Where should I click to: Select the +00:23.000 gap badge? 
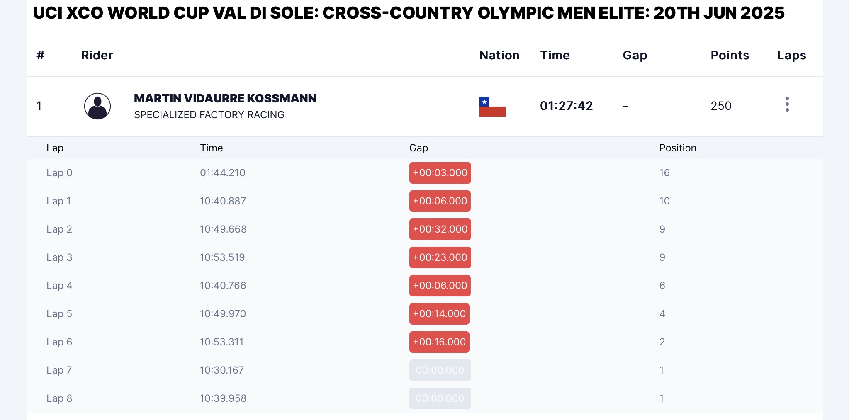[440, 257]
